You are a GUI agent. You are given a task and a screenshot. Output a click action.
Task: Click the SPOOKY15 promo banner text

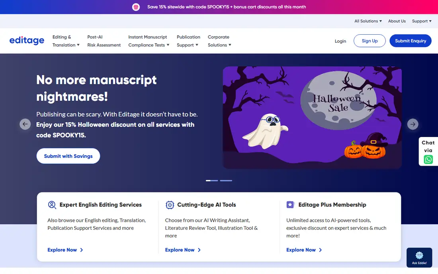(227, 7)
